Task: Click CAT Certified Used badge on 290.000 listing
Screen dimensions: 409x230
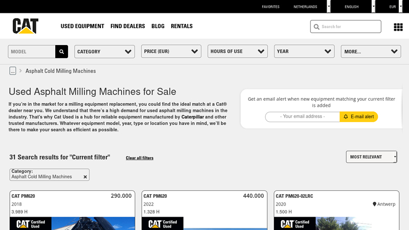Action: (x=31, y=223)
